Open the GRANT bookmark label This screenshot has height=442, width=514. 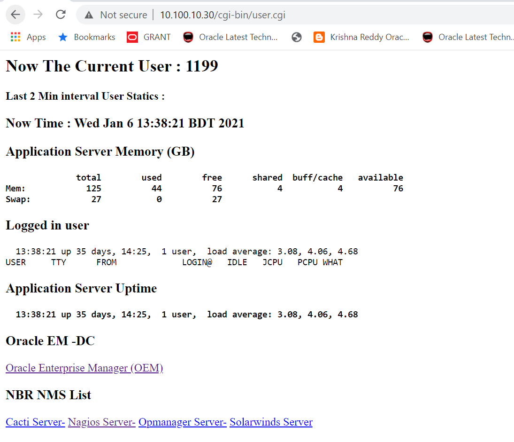click(157, 37)
